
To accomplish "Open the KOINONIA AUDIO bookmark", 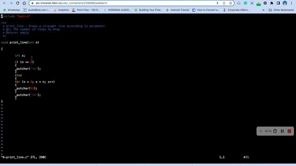I will (x=117, y=10).
